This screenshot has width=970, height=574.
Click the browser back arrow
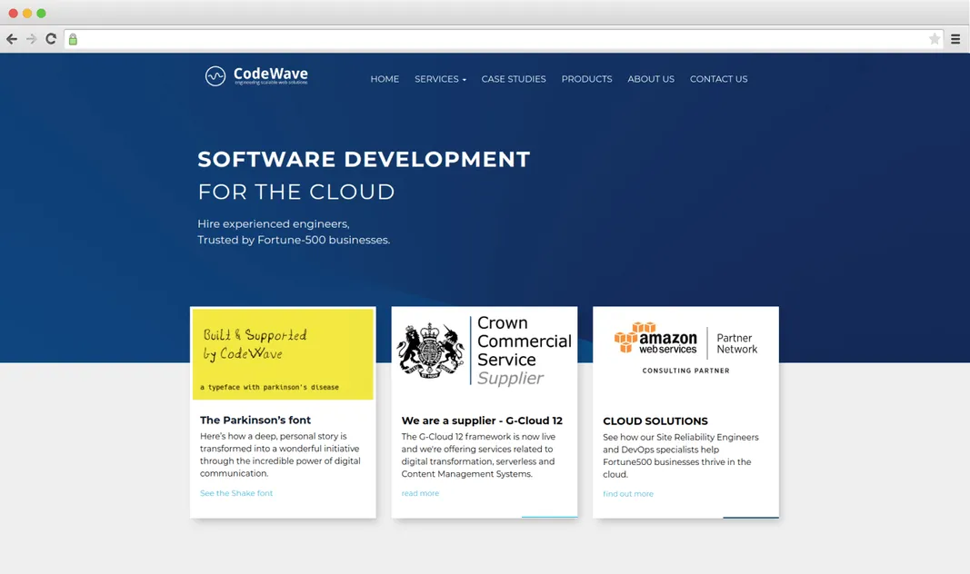[11, 39]
